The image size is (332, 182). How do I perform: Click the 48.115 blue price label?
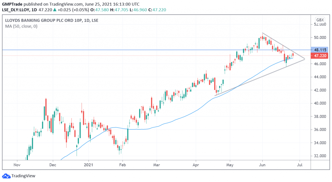(319, 50)
